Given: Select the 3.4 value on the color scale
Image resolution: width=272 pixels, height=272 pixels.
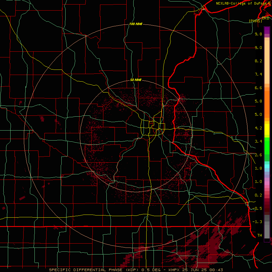Looking at the screenshot, I should (258, 141).
